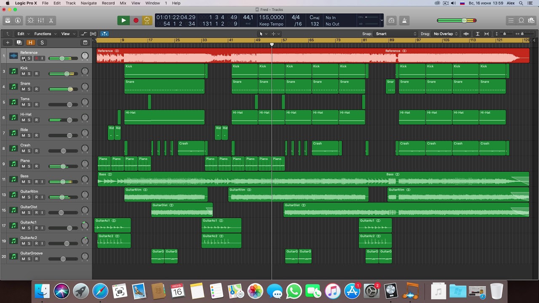Click the add new track plus icon

pyautogui.click(x=8, y=43)
